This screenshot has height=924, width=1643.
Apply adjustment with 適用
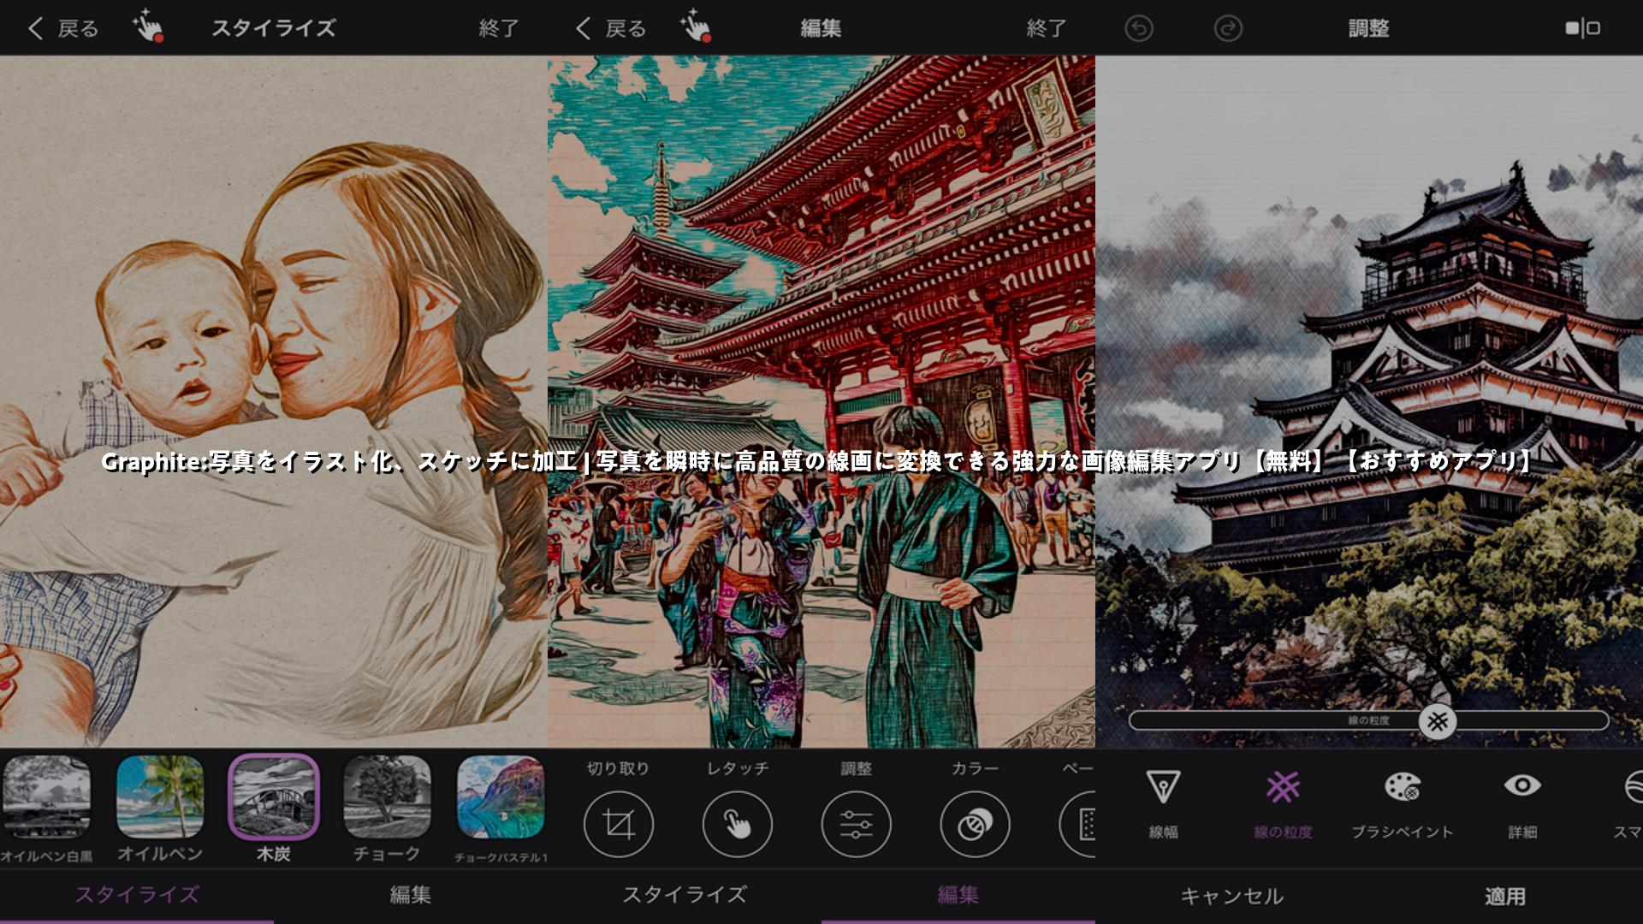point(1505,896)
